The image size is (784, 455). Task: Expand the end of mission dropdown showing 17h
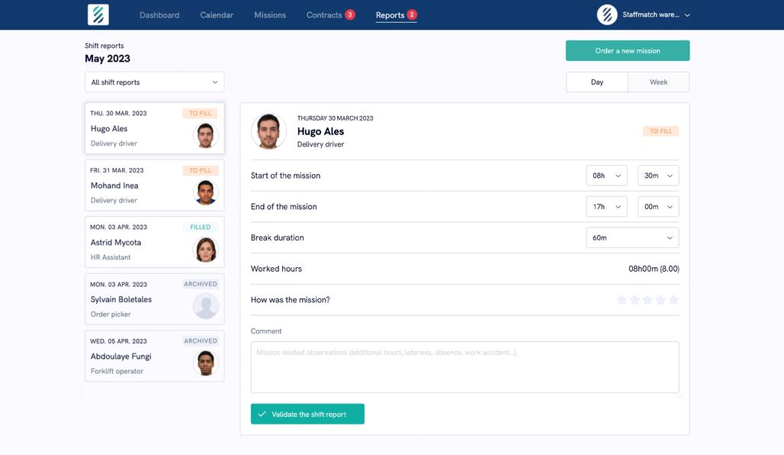point(606,205)
